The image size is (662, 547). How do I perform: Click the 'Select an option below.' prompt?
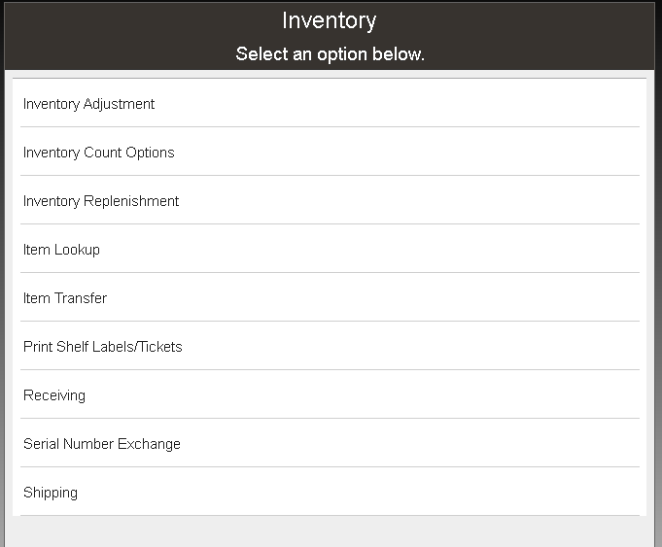tap(330, 54)
